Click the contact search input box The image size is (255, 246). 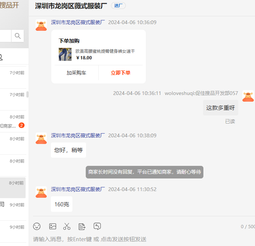point(5,36)
